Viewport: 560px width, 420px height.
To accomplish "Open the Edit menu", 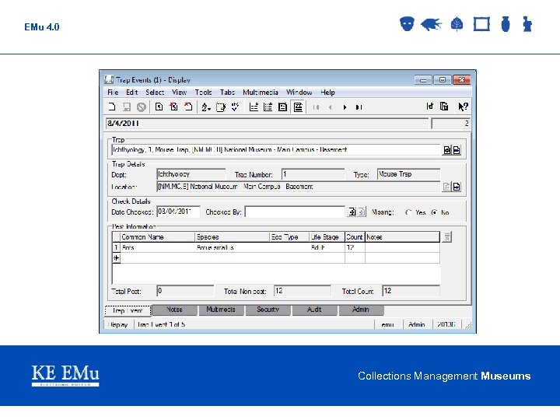I will click(x=131, y=92).
